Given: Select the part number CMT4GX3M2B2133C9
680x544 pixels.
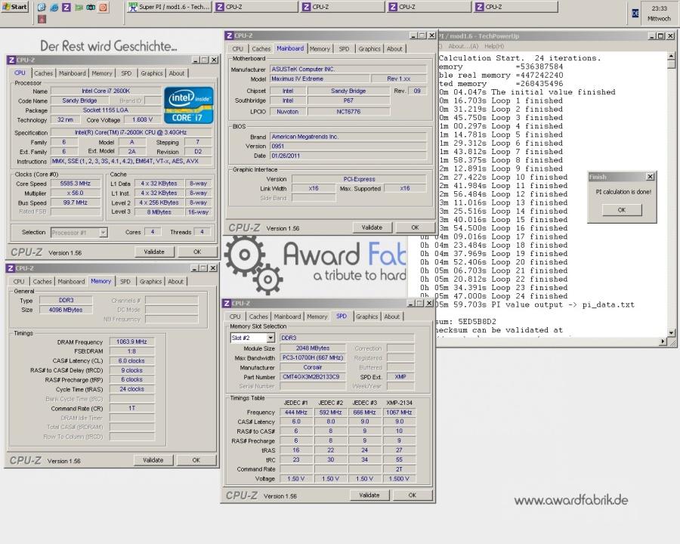Looking at the screenshot, I should (312, 377).
